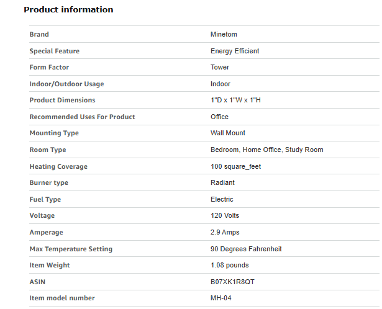Select the 'Burner type' label
Screen dimensions: 382x309
coord(49,182)
